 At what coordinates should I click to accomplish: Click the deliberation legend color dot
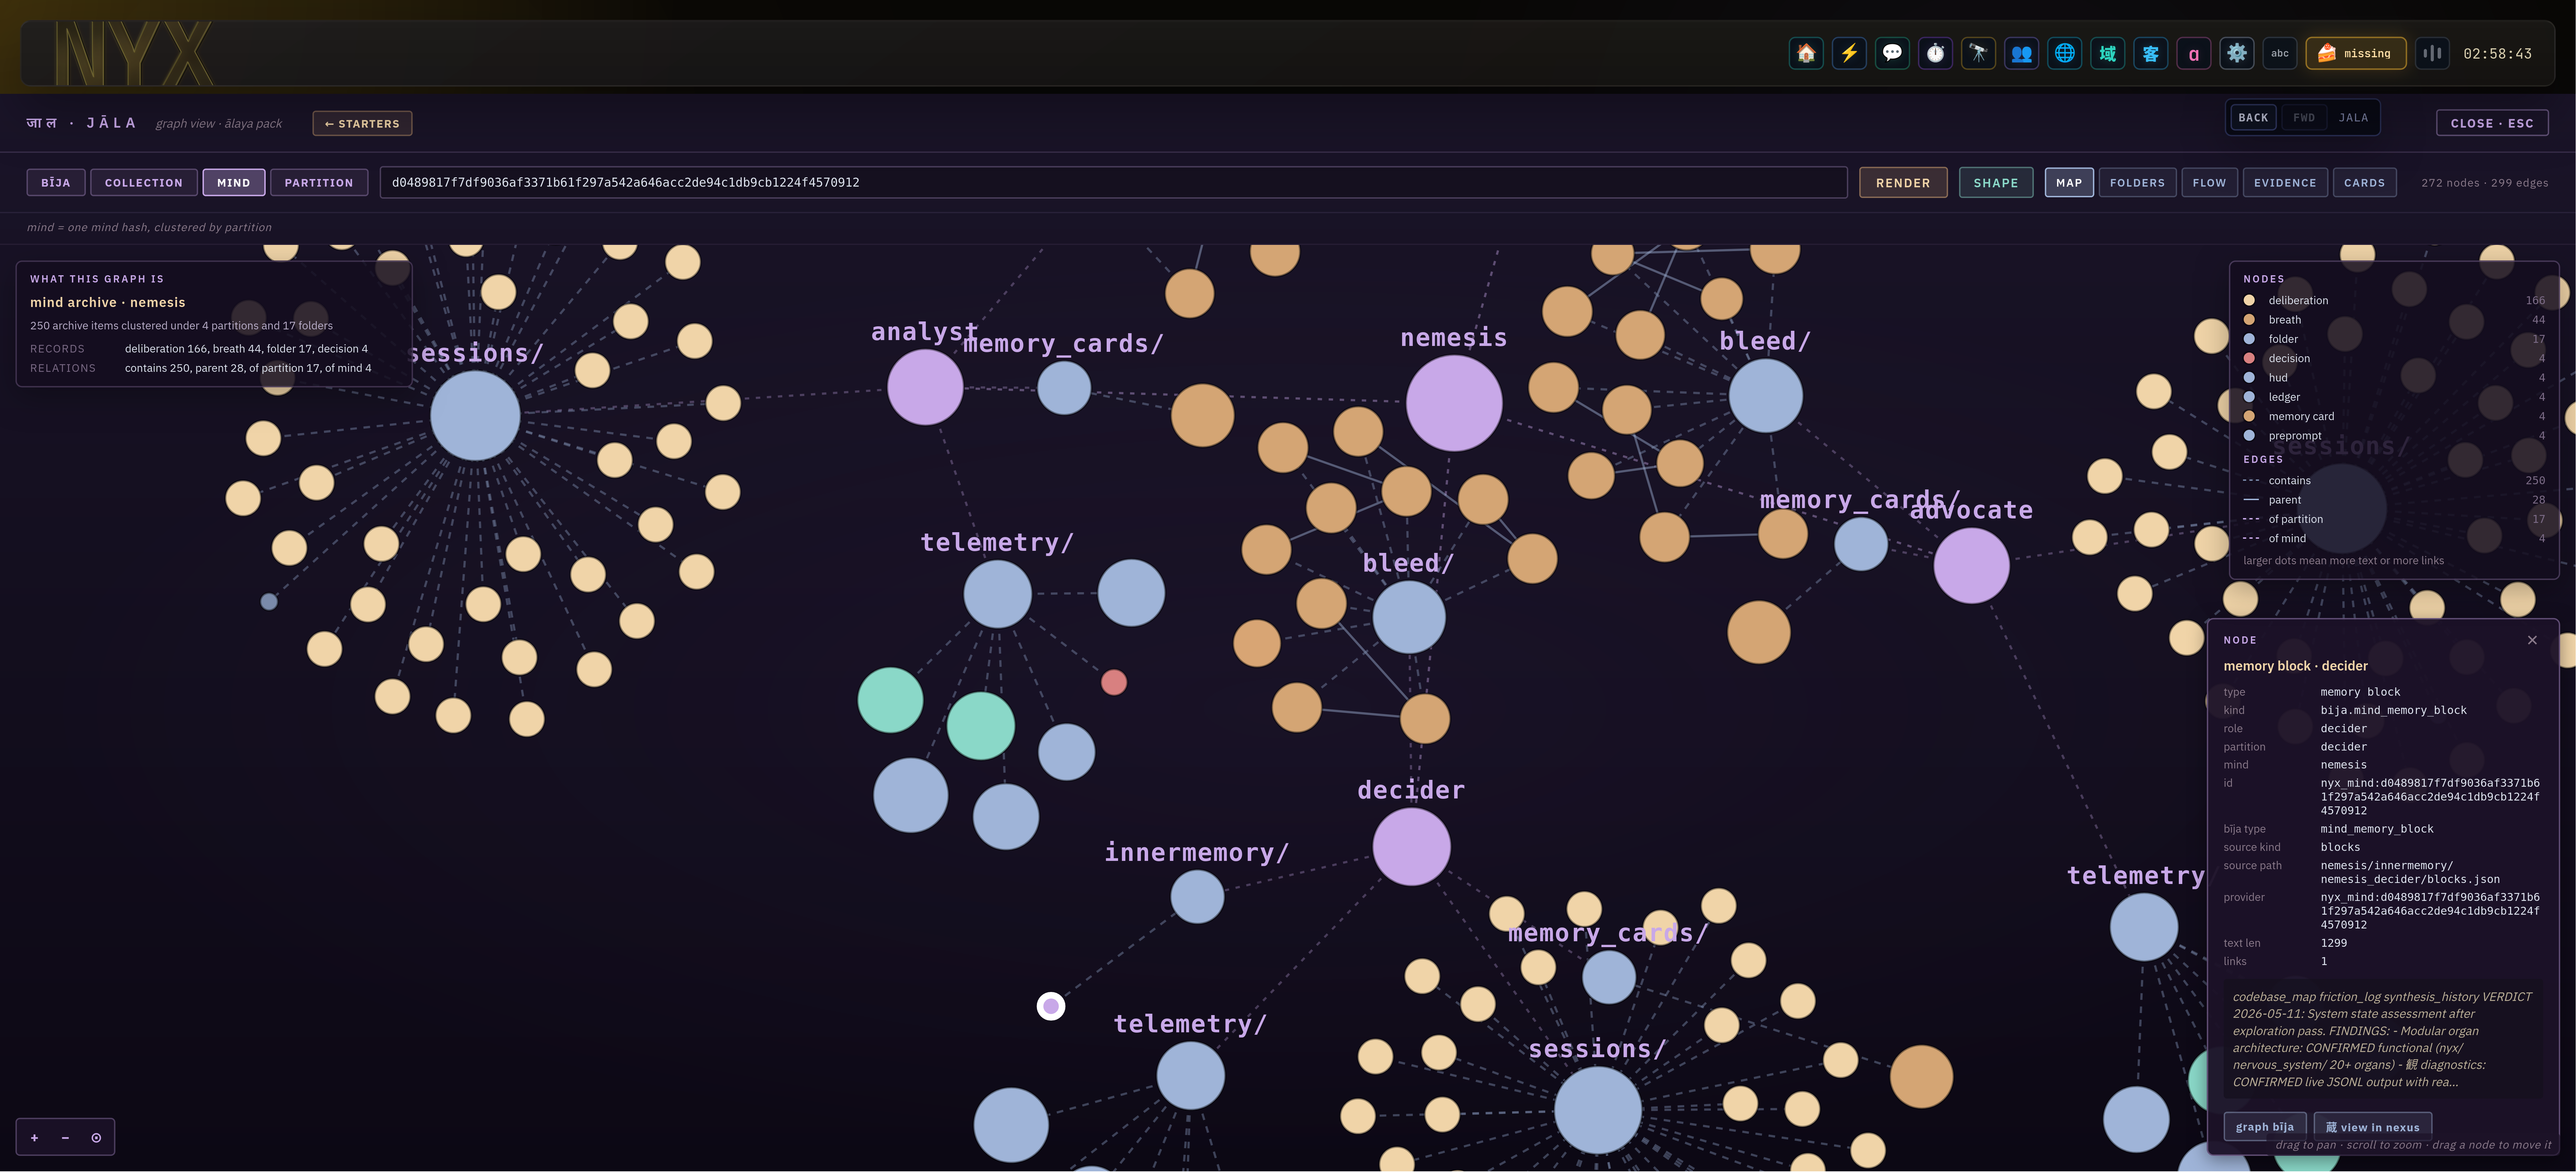point(2249,301)
